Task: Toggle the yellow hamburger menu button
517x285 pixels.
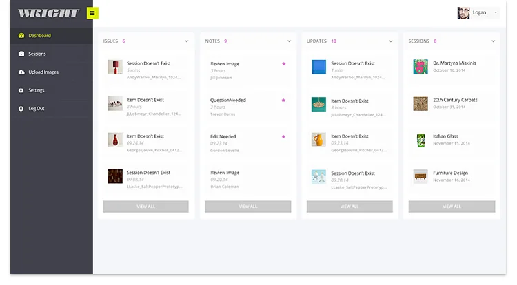Action: click(x=92, y=13)
